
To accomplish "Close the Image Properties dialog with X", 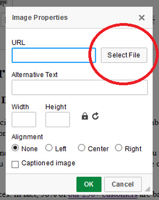I will (142, 18).
